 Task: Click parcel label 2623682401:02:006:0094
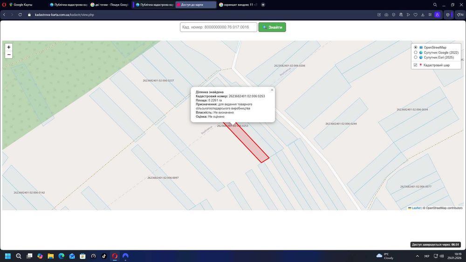[x=412, y=109]
